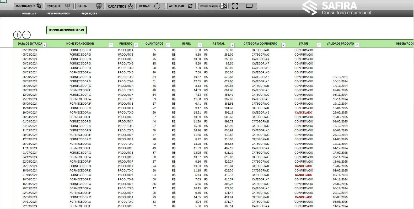This screenshot has width=414, height=209.
Task: Select the unit price 14.76
Action: click(197, 130)
